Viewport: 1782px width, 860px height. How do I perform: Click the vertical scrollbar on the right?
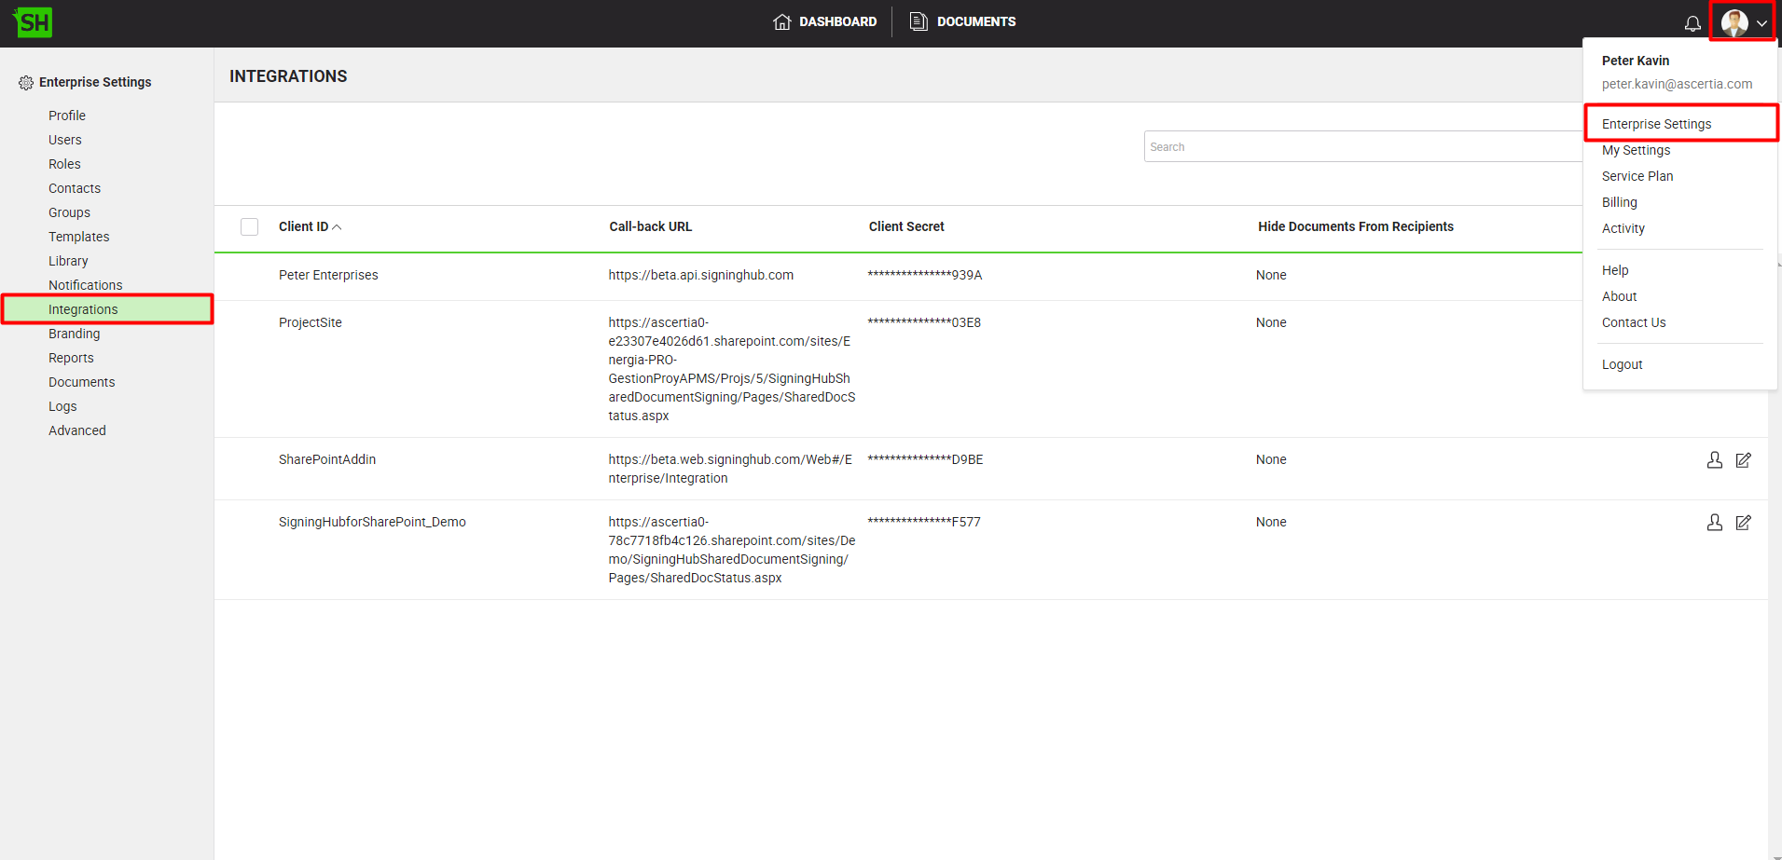[x=1775, y=559]
